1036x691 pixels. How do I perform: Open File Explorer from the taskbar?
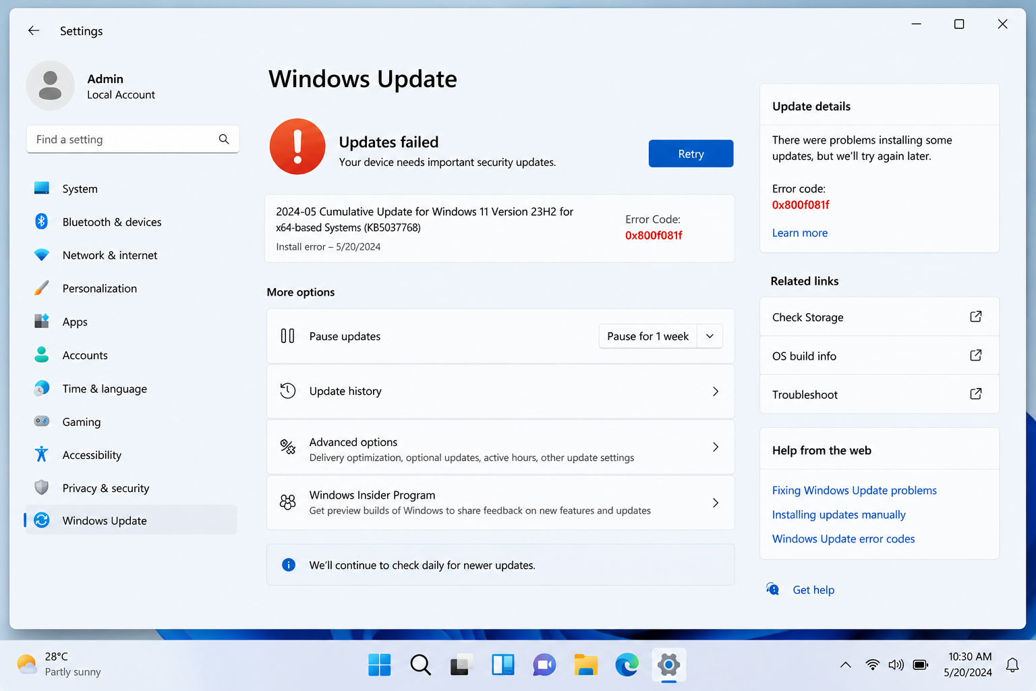pyautogui.click(x=585, y=665)
